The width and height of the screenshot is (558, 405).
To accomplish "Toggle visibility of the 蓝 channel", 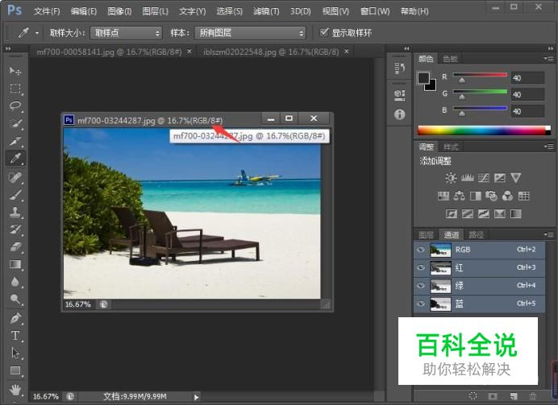I will [420, 304].
